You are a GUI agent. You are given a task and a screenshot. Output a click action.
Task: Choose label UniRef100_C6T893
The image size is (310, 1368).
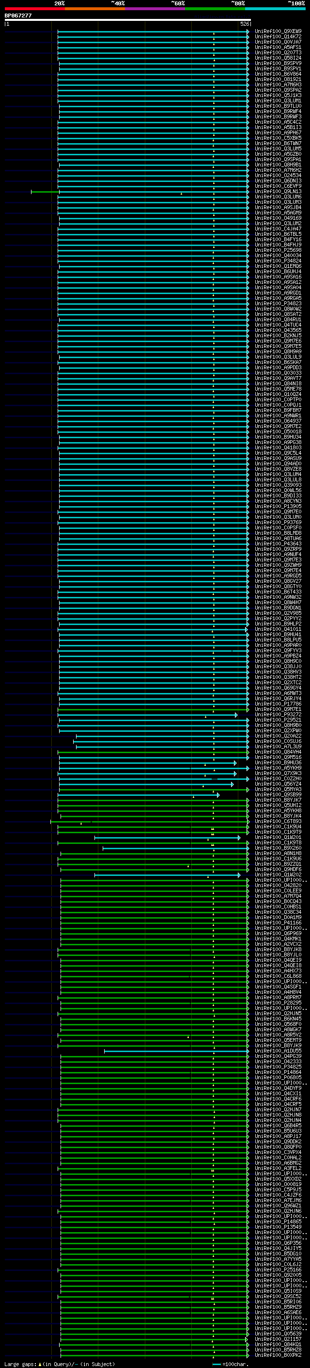pos(278,822)
